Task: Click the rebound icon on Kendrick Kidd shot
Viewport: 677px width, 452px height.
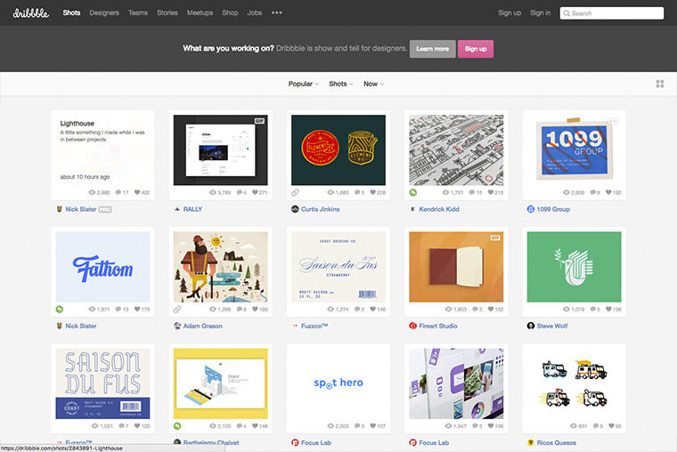Action: coord(412,192)
